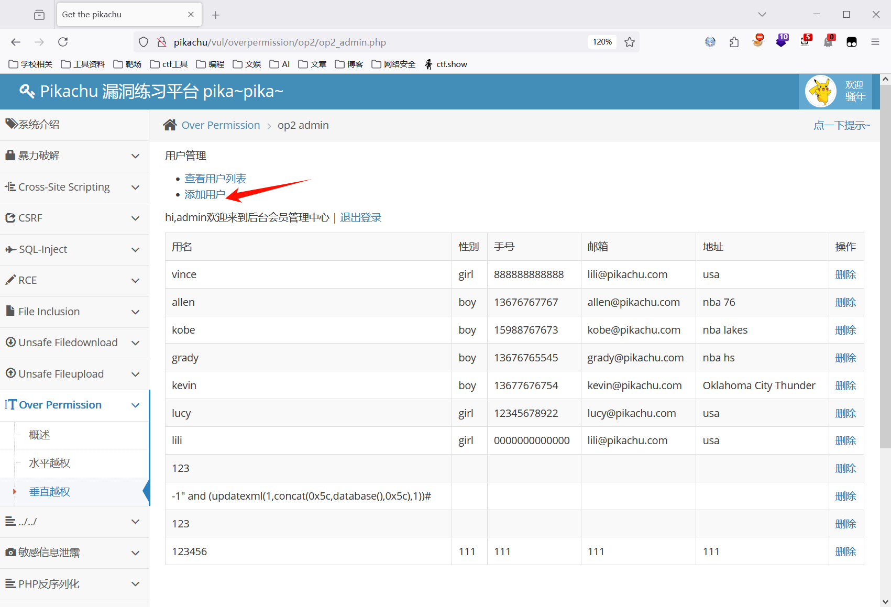The height and width of the screenshot is (607, 891).
Task: Delete user kevin with 删除 link
Action: coord(845,385)
